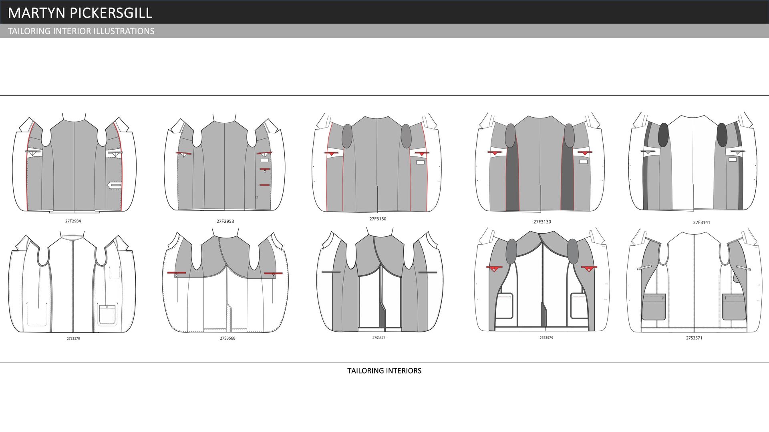
Task: Click the 27S3577 code label
Action: [378, 338]
